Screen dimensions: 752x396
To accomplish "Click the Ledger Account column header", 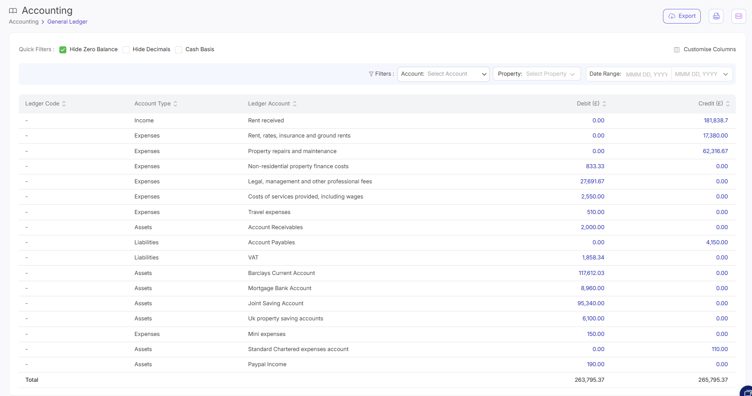I will tap(269, 104).
